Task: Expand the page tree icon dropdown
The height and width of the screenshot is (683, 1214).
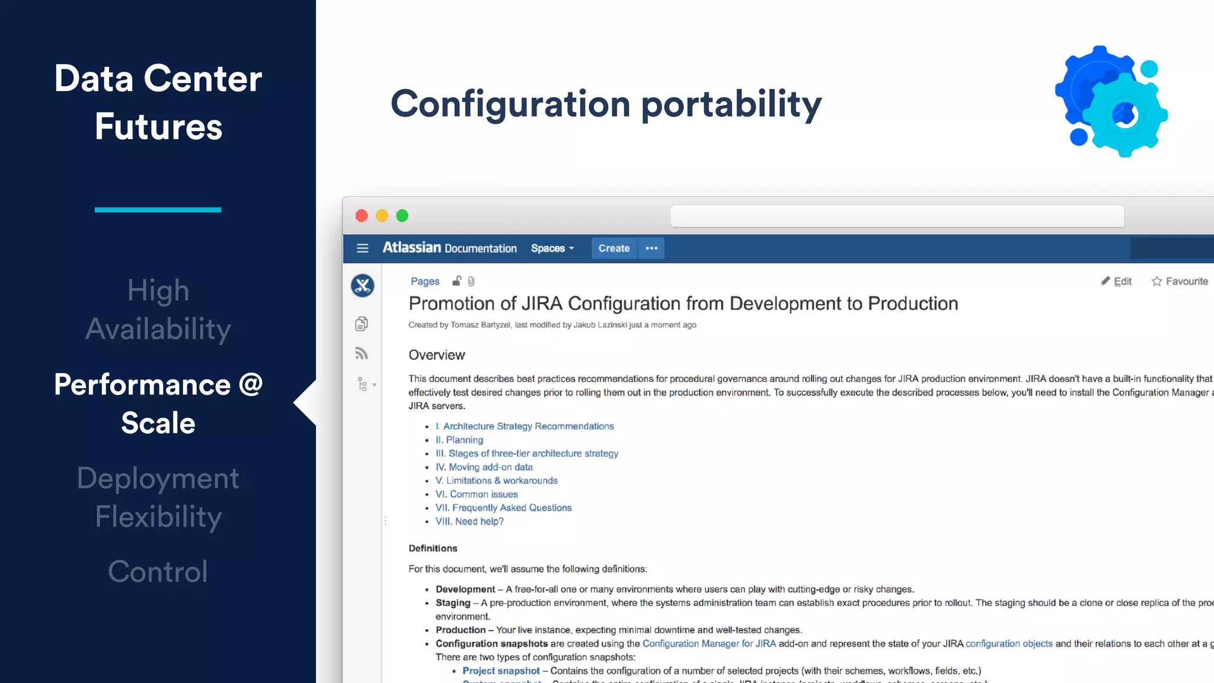Action: tap(366, 384)
